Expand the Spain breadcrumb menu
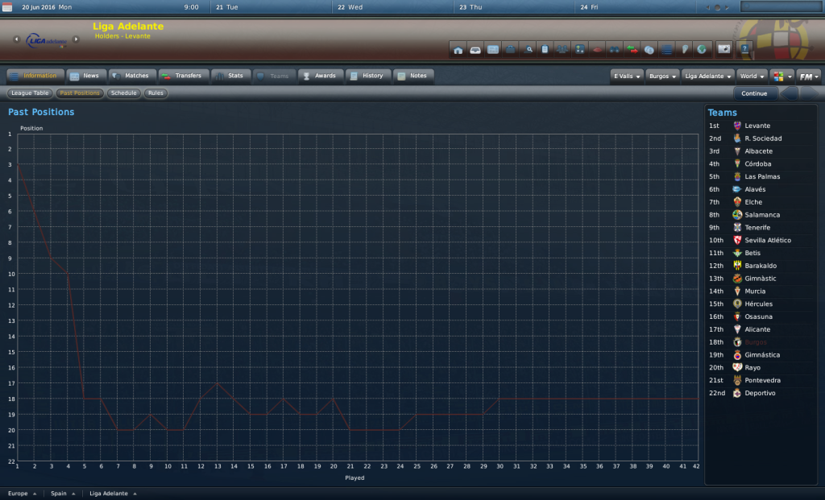This screenshot has width=825, height=500. point(63,494)
